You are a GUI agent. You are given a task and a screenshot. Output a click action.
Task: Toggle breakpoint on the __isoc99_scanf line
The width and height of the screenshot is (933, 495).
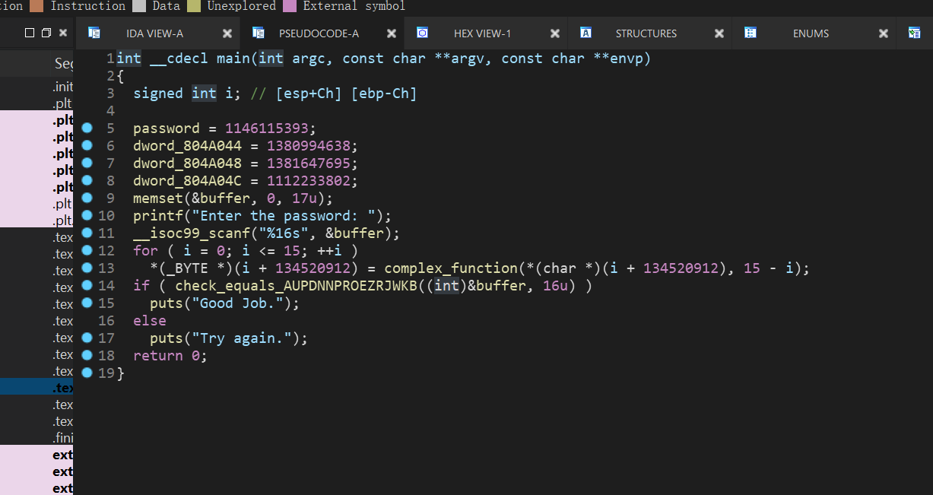coord(87,233)
